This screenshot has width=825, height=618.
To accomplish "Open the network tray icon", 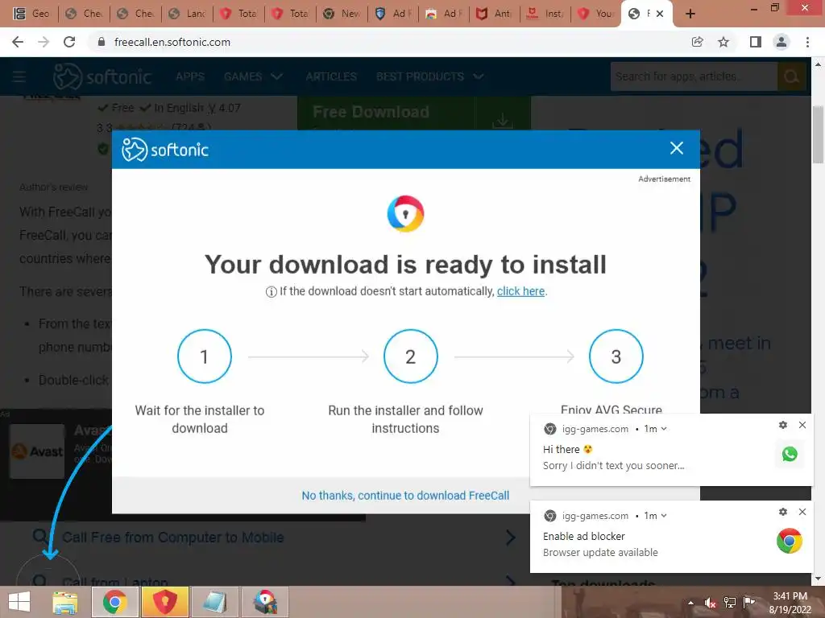I will click(x=730, y=603).
